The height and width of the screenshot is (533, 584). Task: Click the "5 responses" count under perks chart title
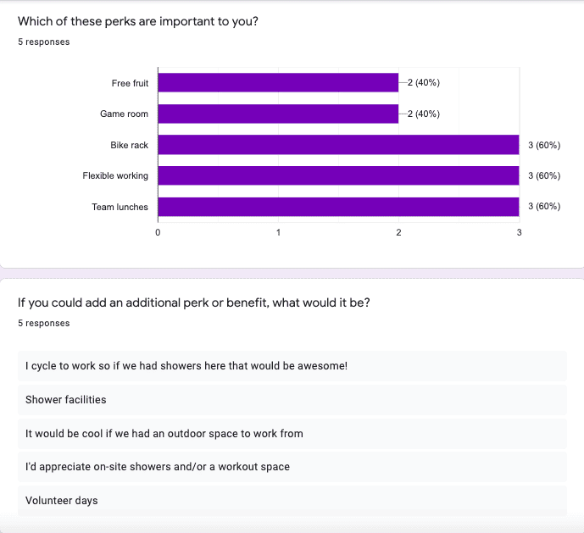pos(44,42)
